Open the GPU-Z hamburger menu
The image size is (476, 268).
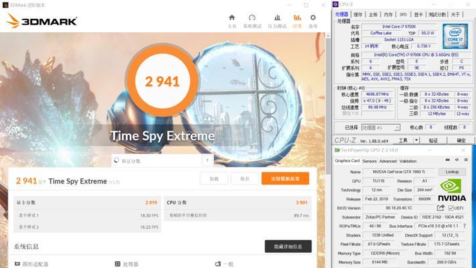tap(466, 160)
